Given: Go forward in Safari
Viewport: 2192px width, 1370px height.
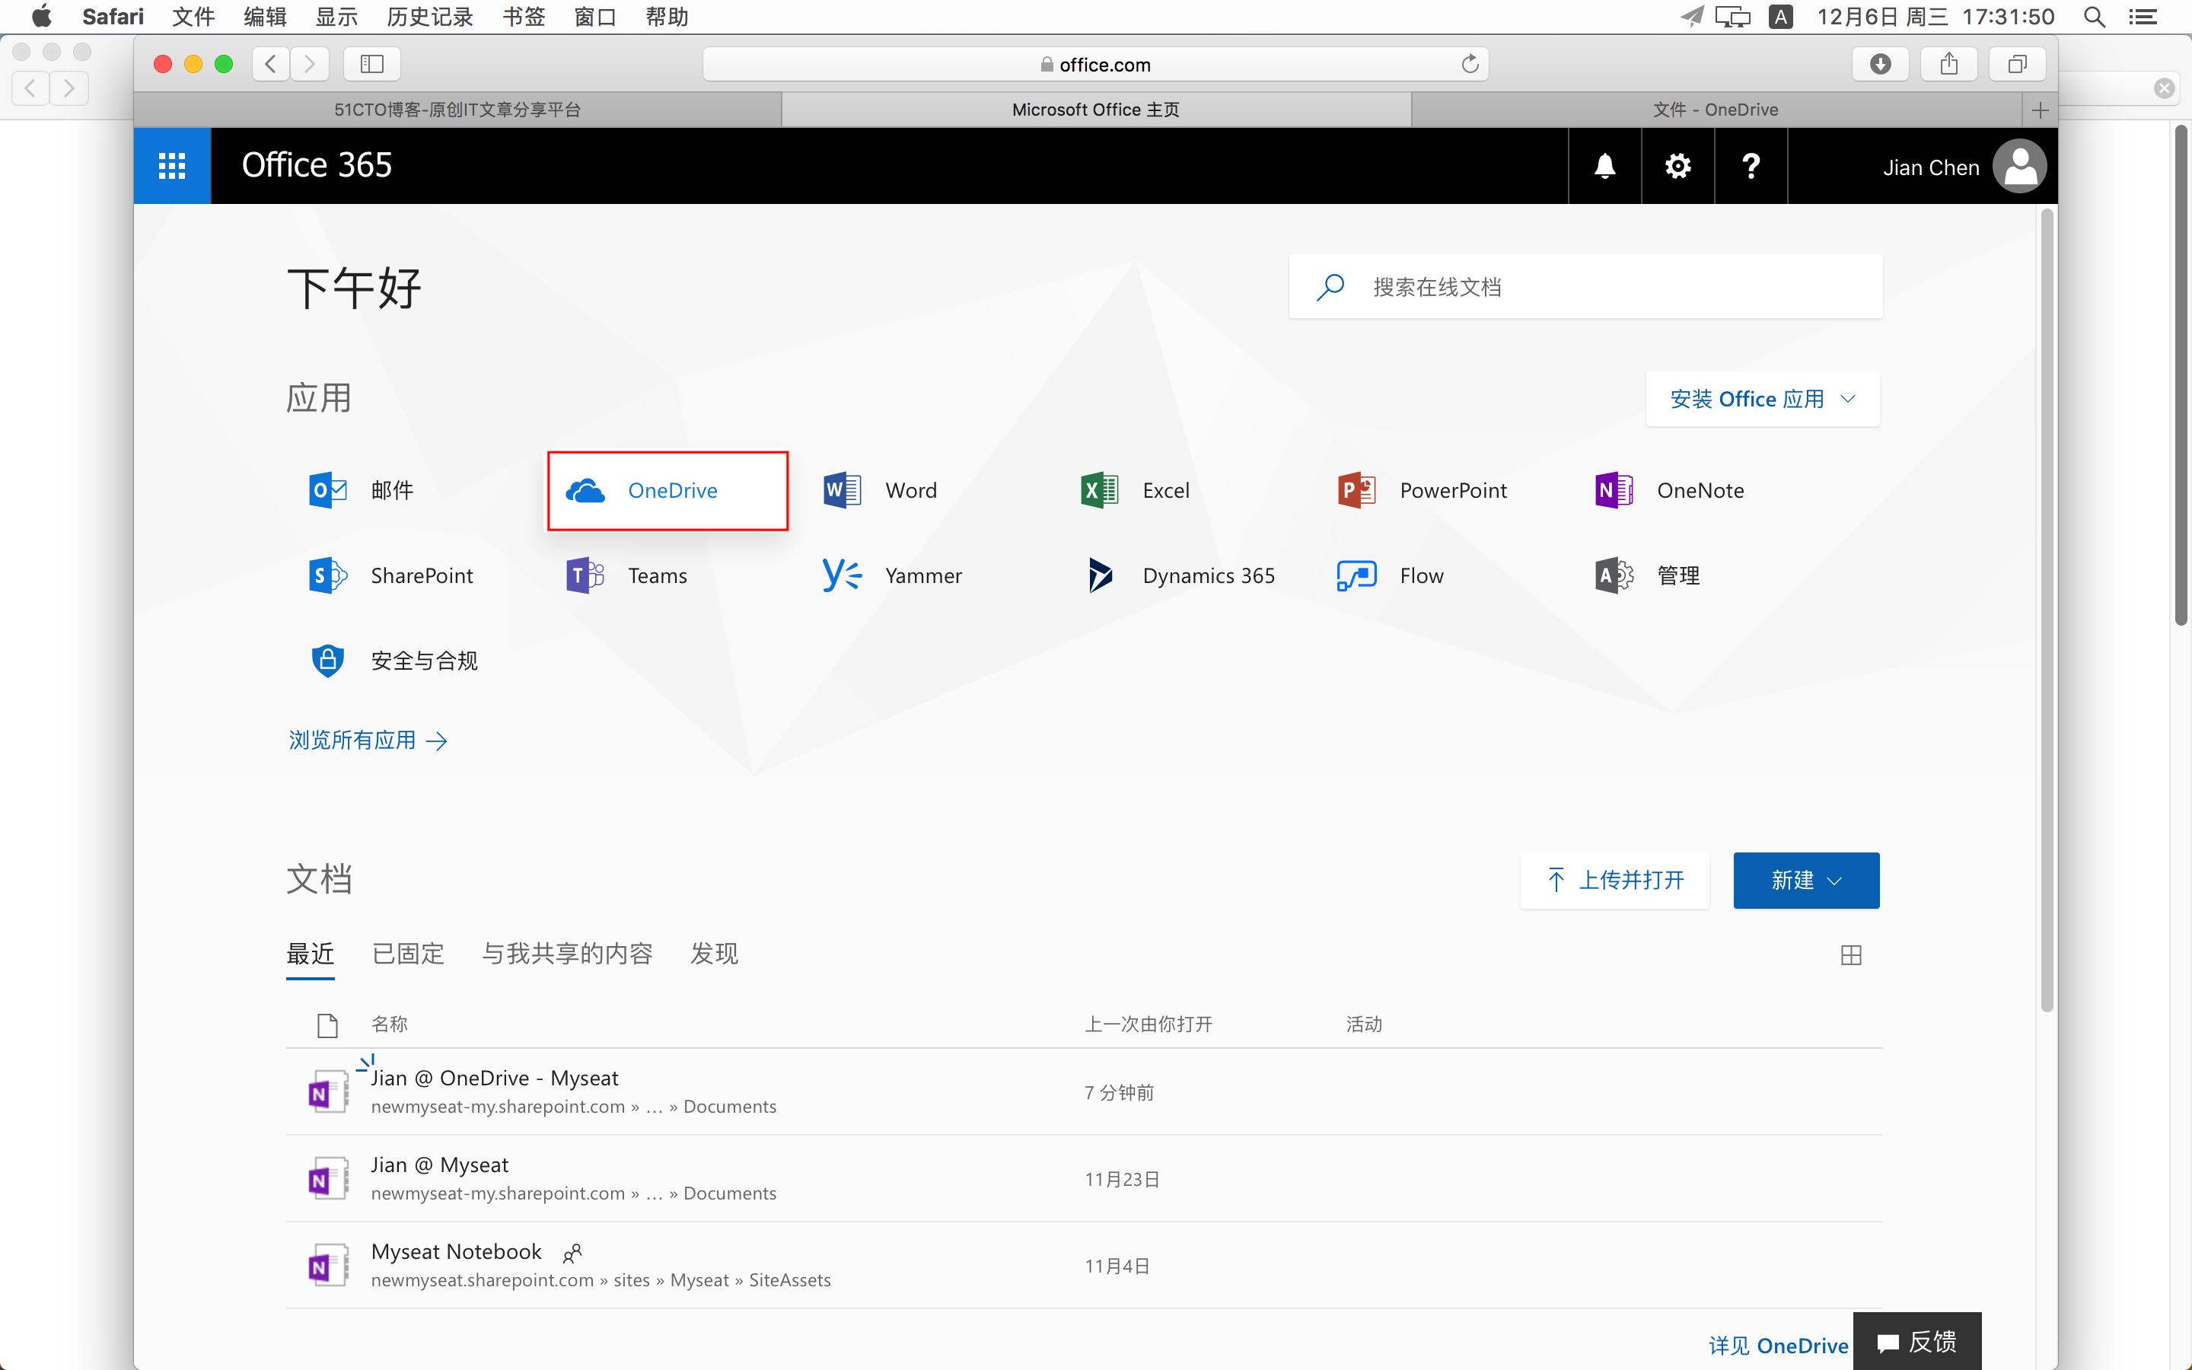Looking at the screenshot, I should [x=310, y=65].
